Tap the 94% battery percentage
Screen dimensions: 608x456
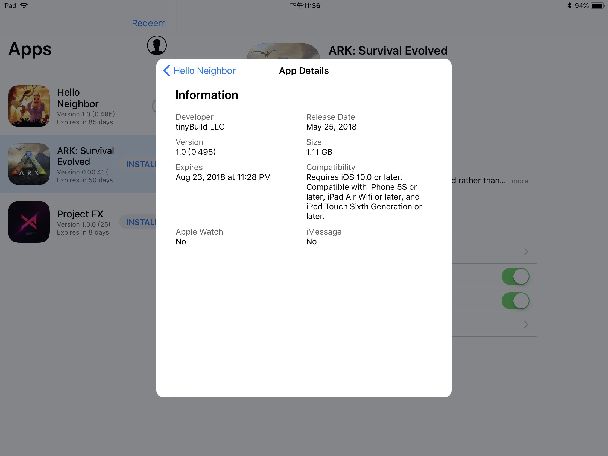581,5
